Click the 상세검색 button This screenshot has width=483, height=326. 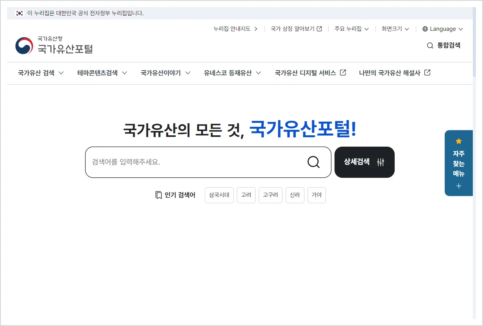click(x=365, y=162)
